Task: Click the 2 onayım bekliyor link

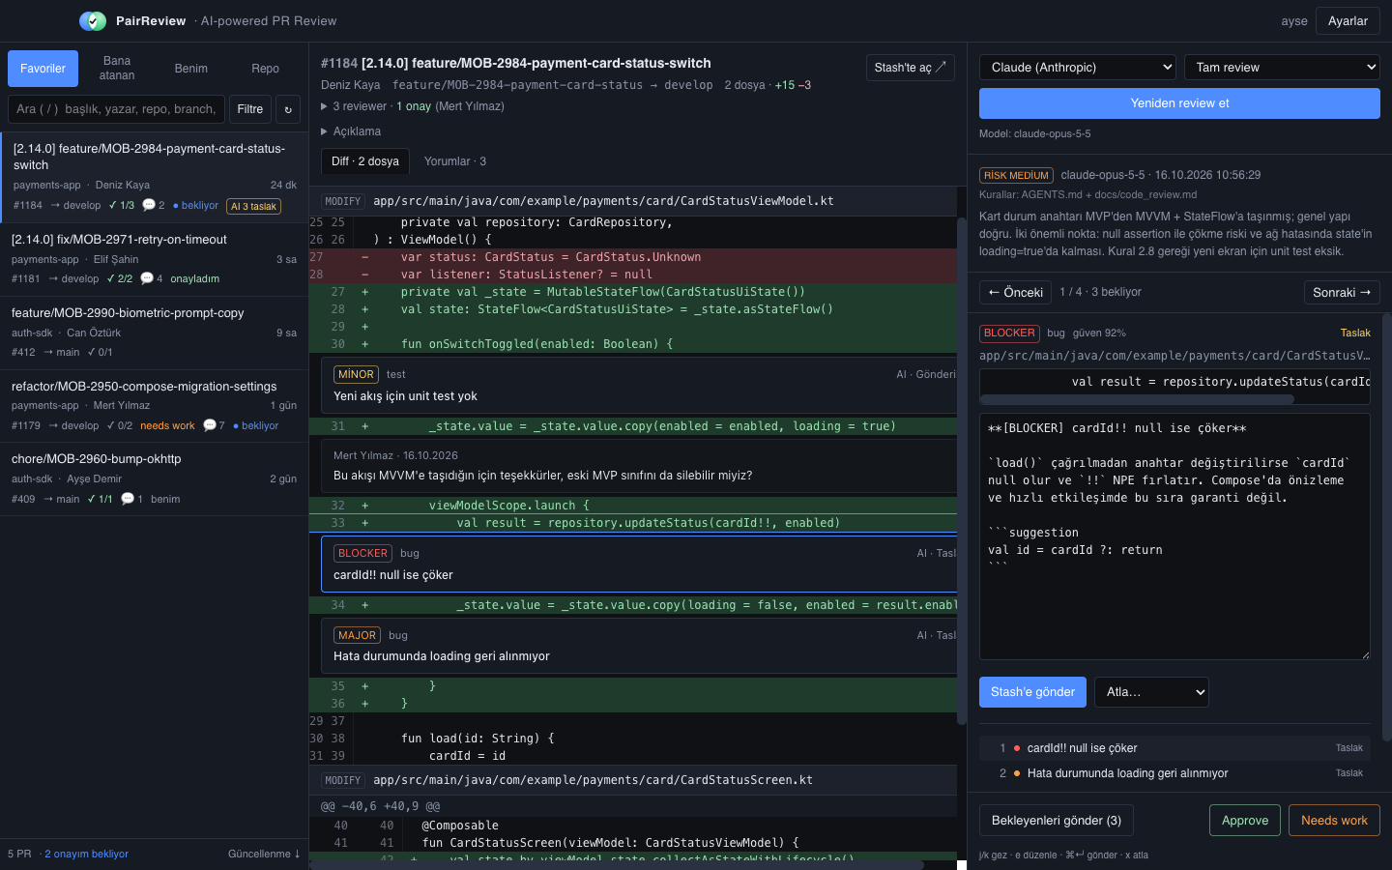Action: pos(86,855)
